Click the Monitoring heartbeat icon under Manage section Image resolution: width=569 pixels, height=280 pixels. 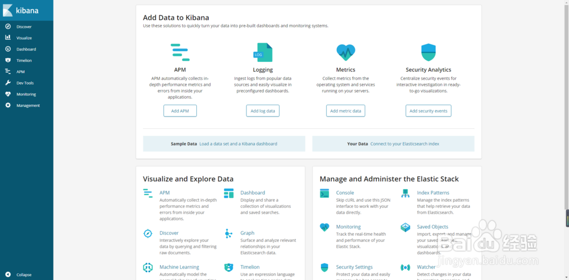324,227
